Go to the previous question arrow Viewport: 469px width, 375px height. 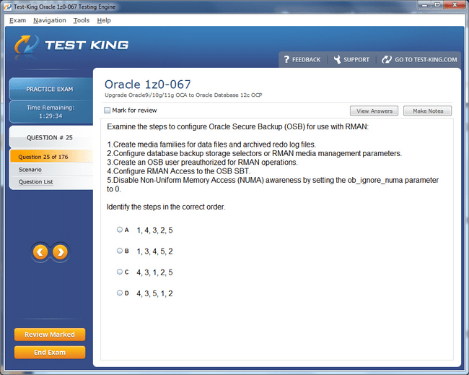[40, 252]
